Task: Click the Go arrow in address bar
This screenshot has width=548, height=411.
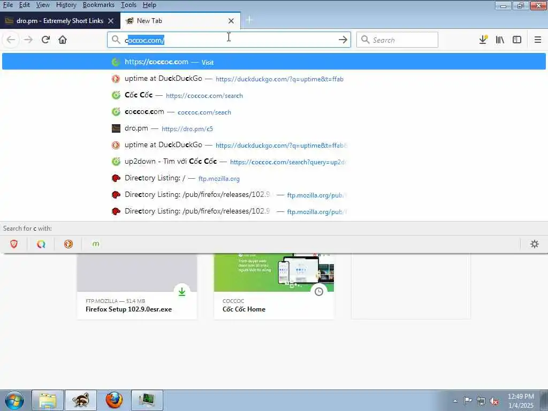Action: pyautogui.click(x=343, y=40)
